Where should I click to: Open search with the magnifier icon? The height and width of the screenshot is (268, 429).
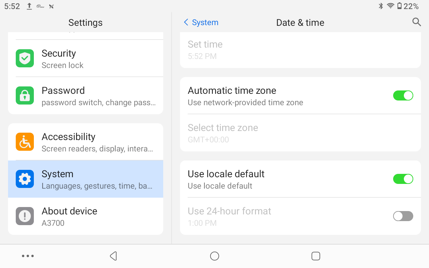[x=417, y=22]
